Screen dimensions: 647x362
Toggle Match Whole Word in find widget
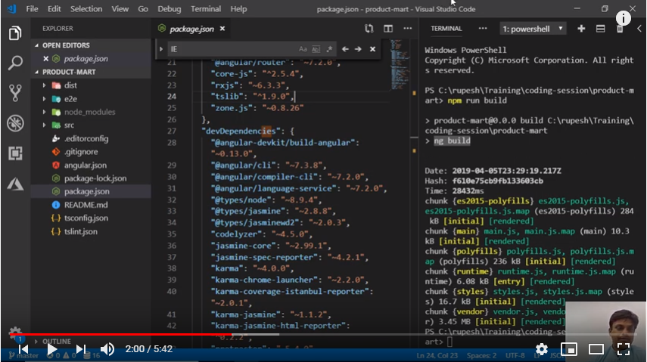point(316,49)
